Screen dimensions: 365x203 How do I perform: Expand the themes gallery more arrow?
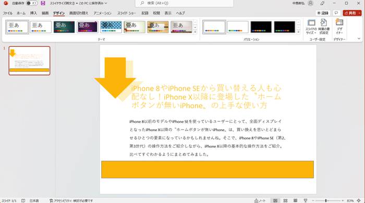pyautogui.click(x=195, y=32)
